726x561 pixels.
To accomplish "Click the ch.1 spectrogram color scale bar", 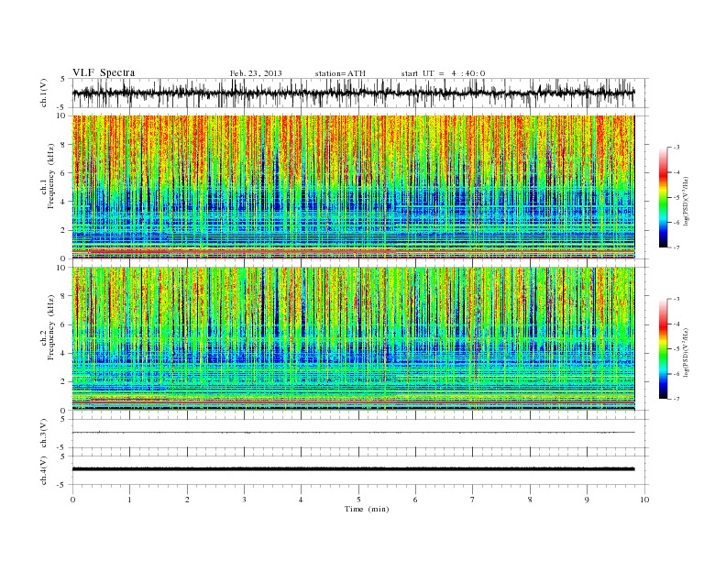I will [664, 197].
